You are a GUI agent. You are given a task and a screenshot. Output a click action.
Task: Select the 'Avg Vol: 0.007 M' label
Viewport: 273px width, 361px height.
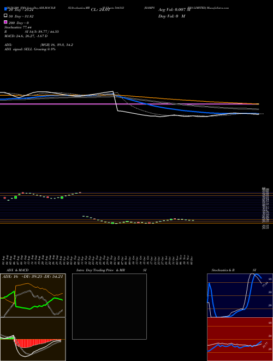(x=174, y=10)
